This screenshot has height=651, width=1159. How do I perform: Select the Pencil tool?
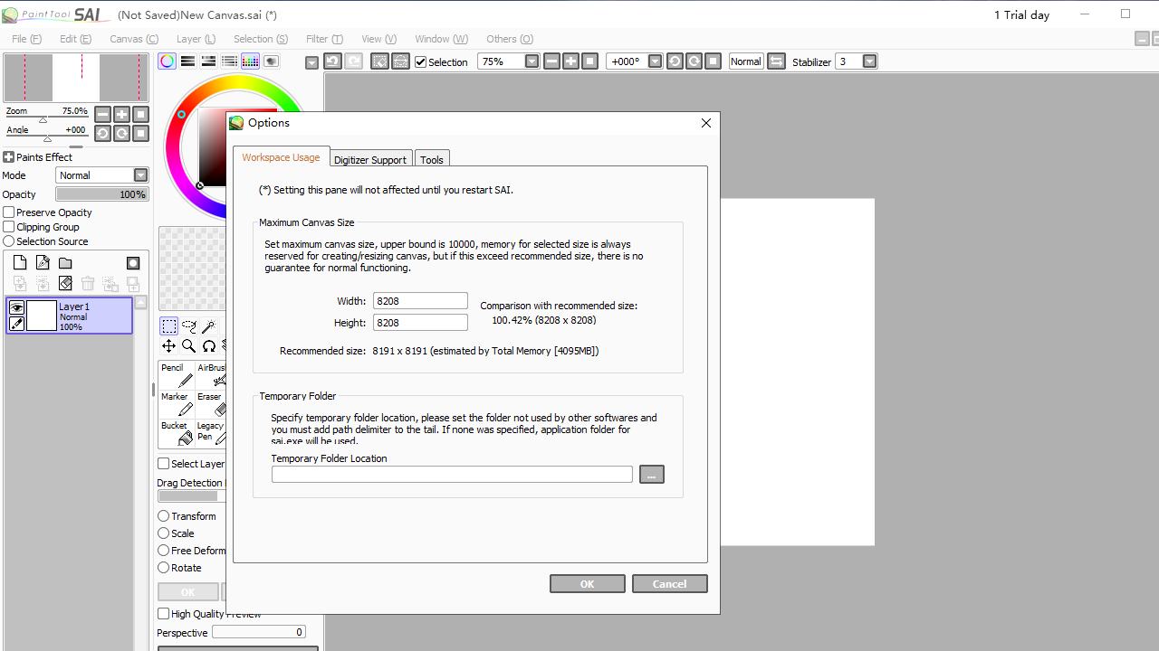175,373
